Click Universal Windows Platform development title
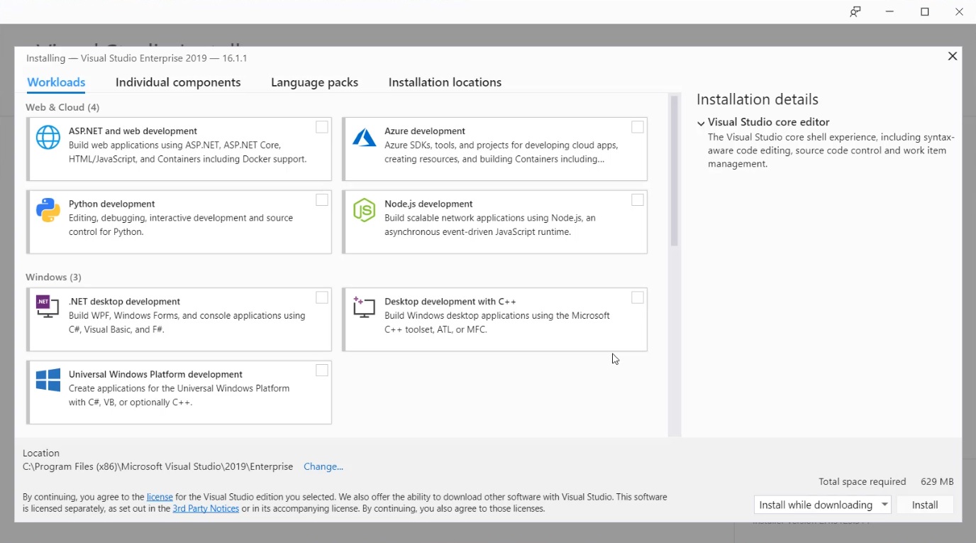This screenshot has width=976, height=543. [x=155, y=374]
